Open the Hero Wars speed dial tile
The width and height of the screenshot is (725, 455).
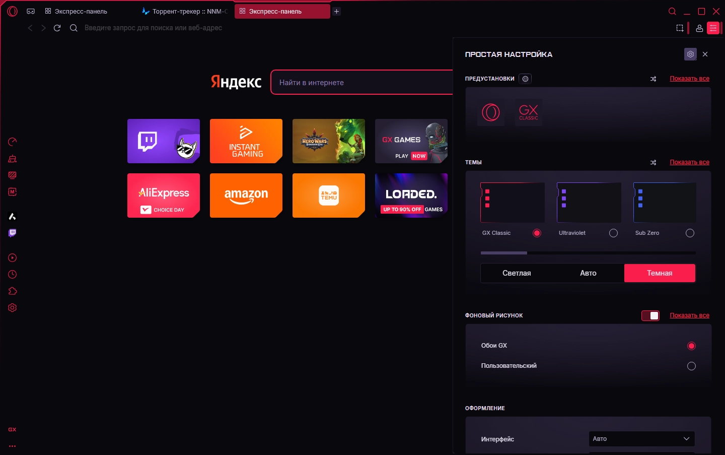(329, 141)
